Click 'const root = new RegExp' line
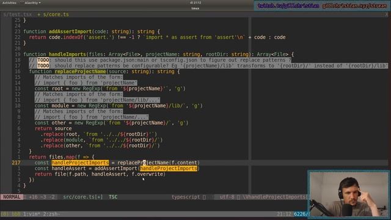This screenshot has width=391, height=220. 110,89
